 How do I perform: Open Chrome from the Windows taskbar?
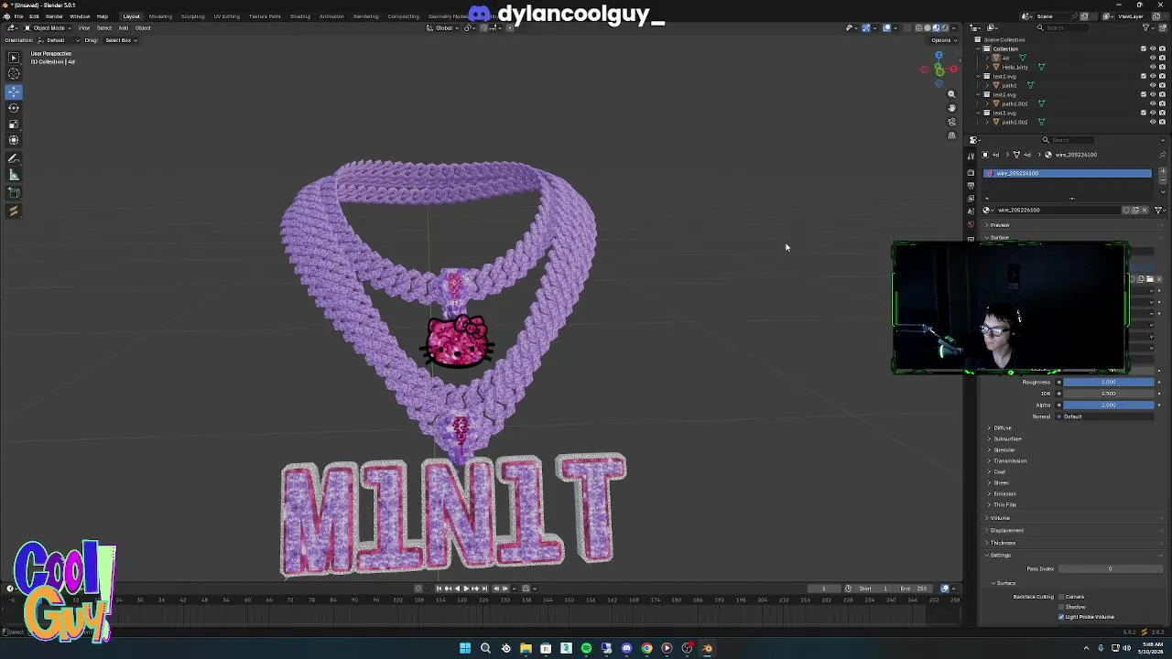tap(646, 648)
